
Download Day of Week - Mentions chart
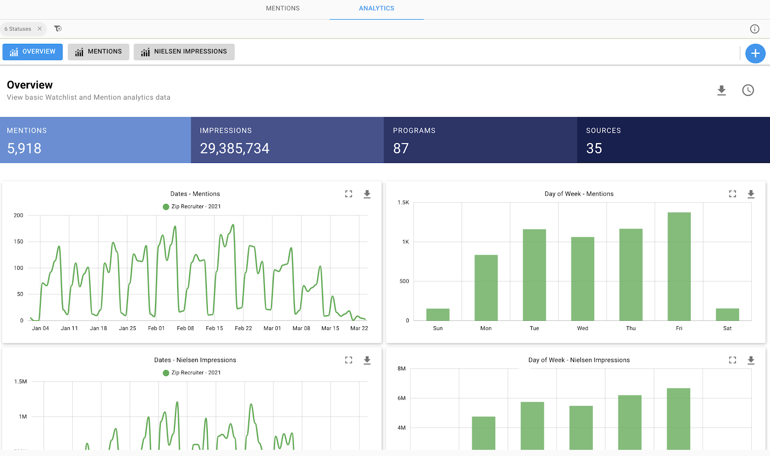[x=750, y=194]
